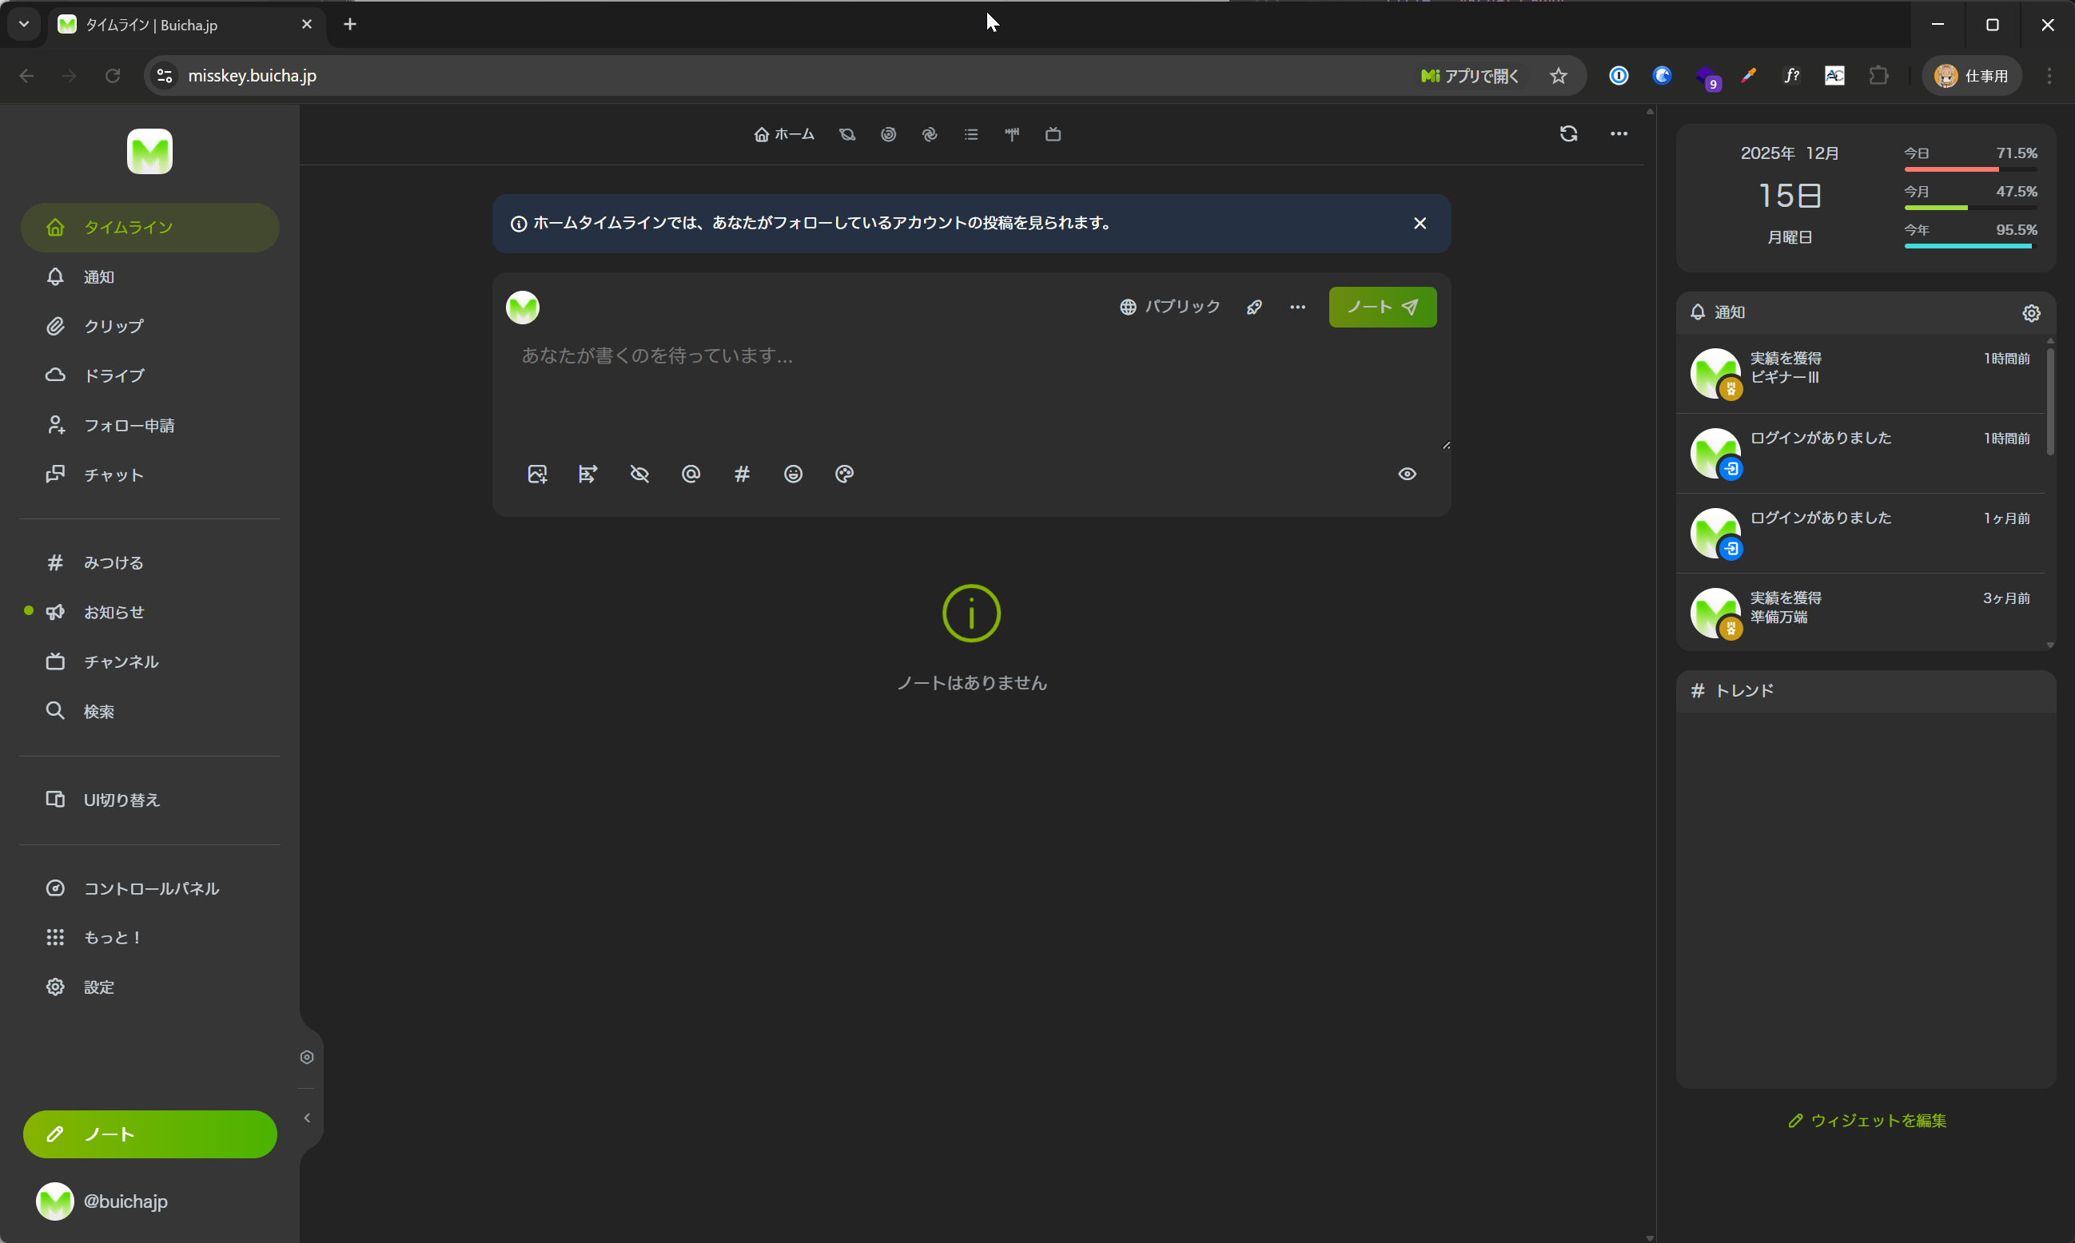This screenshot has height=1243, width=2075.
Task: Click the green ノート button in sidebar
Action: (149, 1134)
